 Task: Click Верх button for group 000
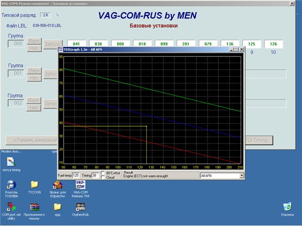[x=34, y=41]
